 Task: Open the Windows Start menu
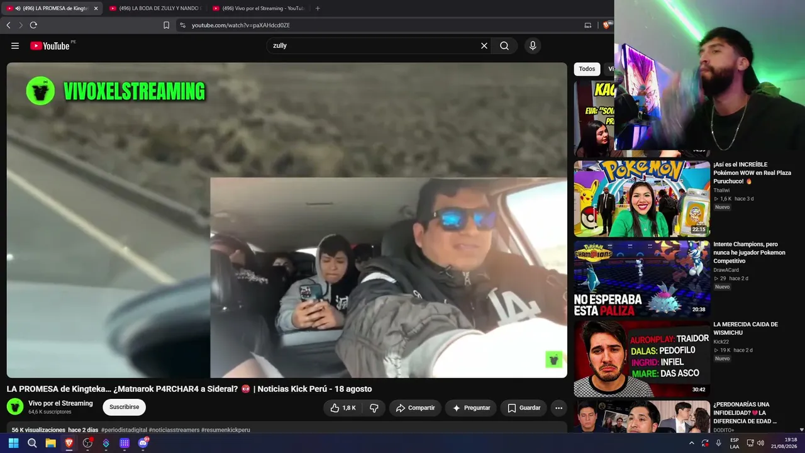pos(13,443)
